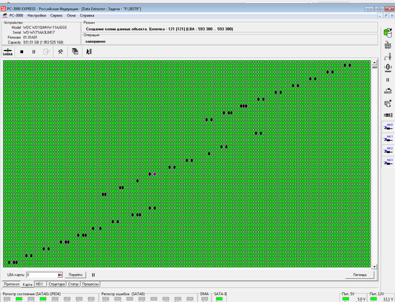This screenshot has height=302, width=395.
Task: Click the PC-3000 menu bar icon
Action: tap(5, 15)
